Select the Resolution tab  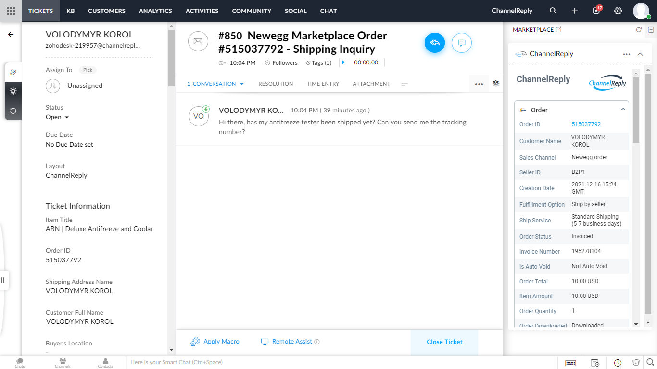coord(276,84)
